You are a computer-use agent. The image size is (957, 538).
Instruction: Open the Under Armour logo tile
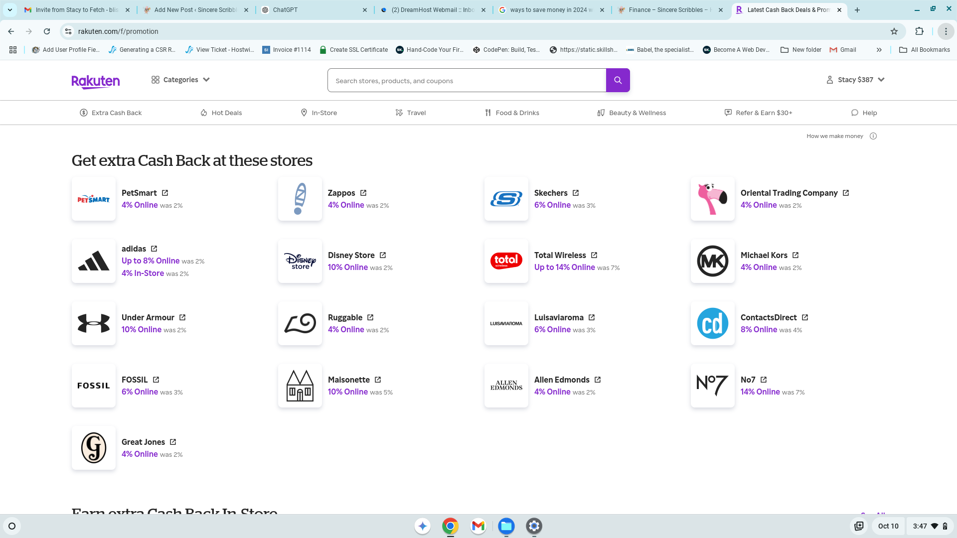94,323
